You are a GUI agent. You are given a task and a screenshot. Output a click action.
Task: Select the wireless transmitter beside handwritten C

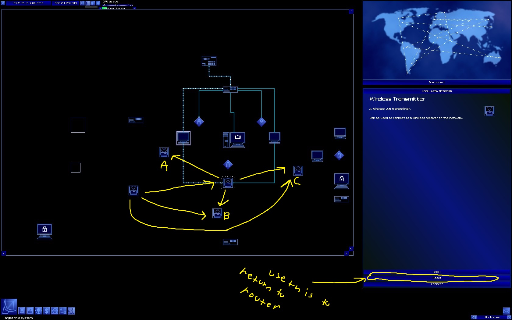pos(298,171)
